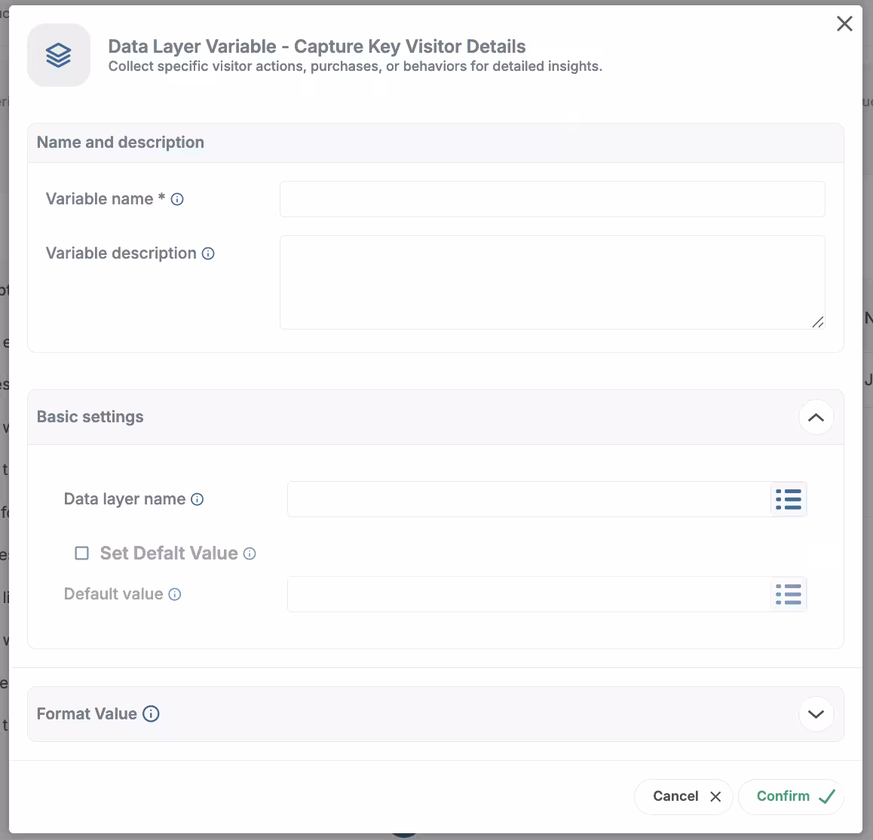Viewport: 873px width, 840px height.
Task: Click the Data Layer Variable icon in header
Action: point(58,54)
